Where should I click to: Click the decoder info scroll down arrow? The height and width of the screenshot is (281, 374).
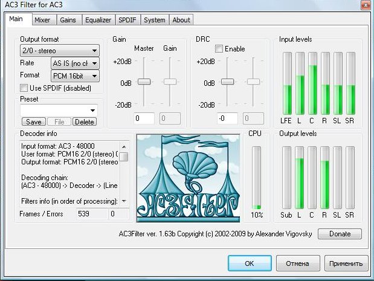[124, 201]
